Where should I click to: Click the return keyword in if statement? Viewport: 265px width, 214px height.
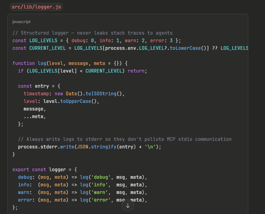pos(136,71)
